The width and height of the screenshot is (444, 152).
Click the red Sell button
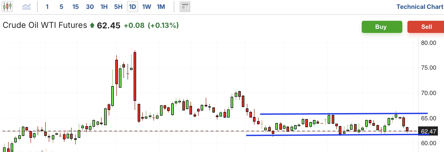coord(426,27)
